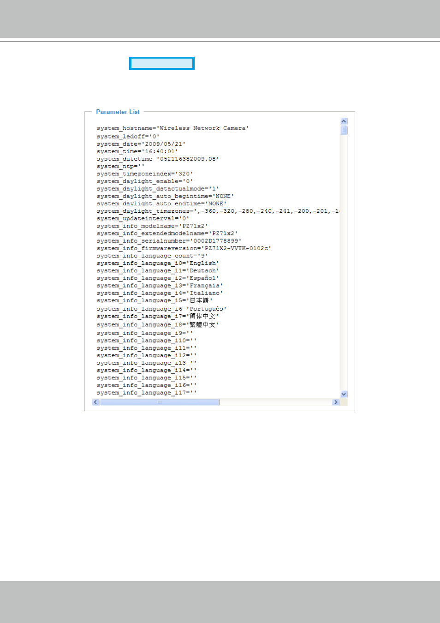Viewport: 440px width, 623px height.
Task: Select line system_daylight_timezones
Action: click(x=218, y=211)
